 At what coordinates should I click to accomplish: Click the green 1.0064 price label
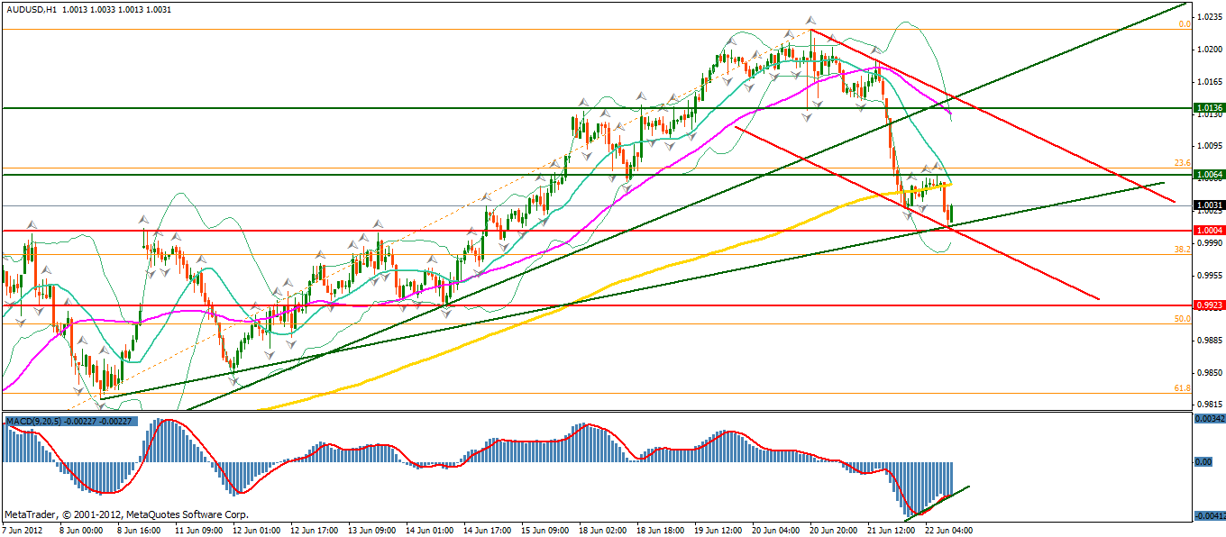click(x=1208, y=174)
